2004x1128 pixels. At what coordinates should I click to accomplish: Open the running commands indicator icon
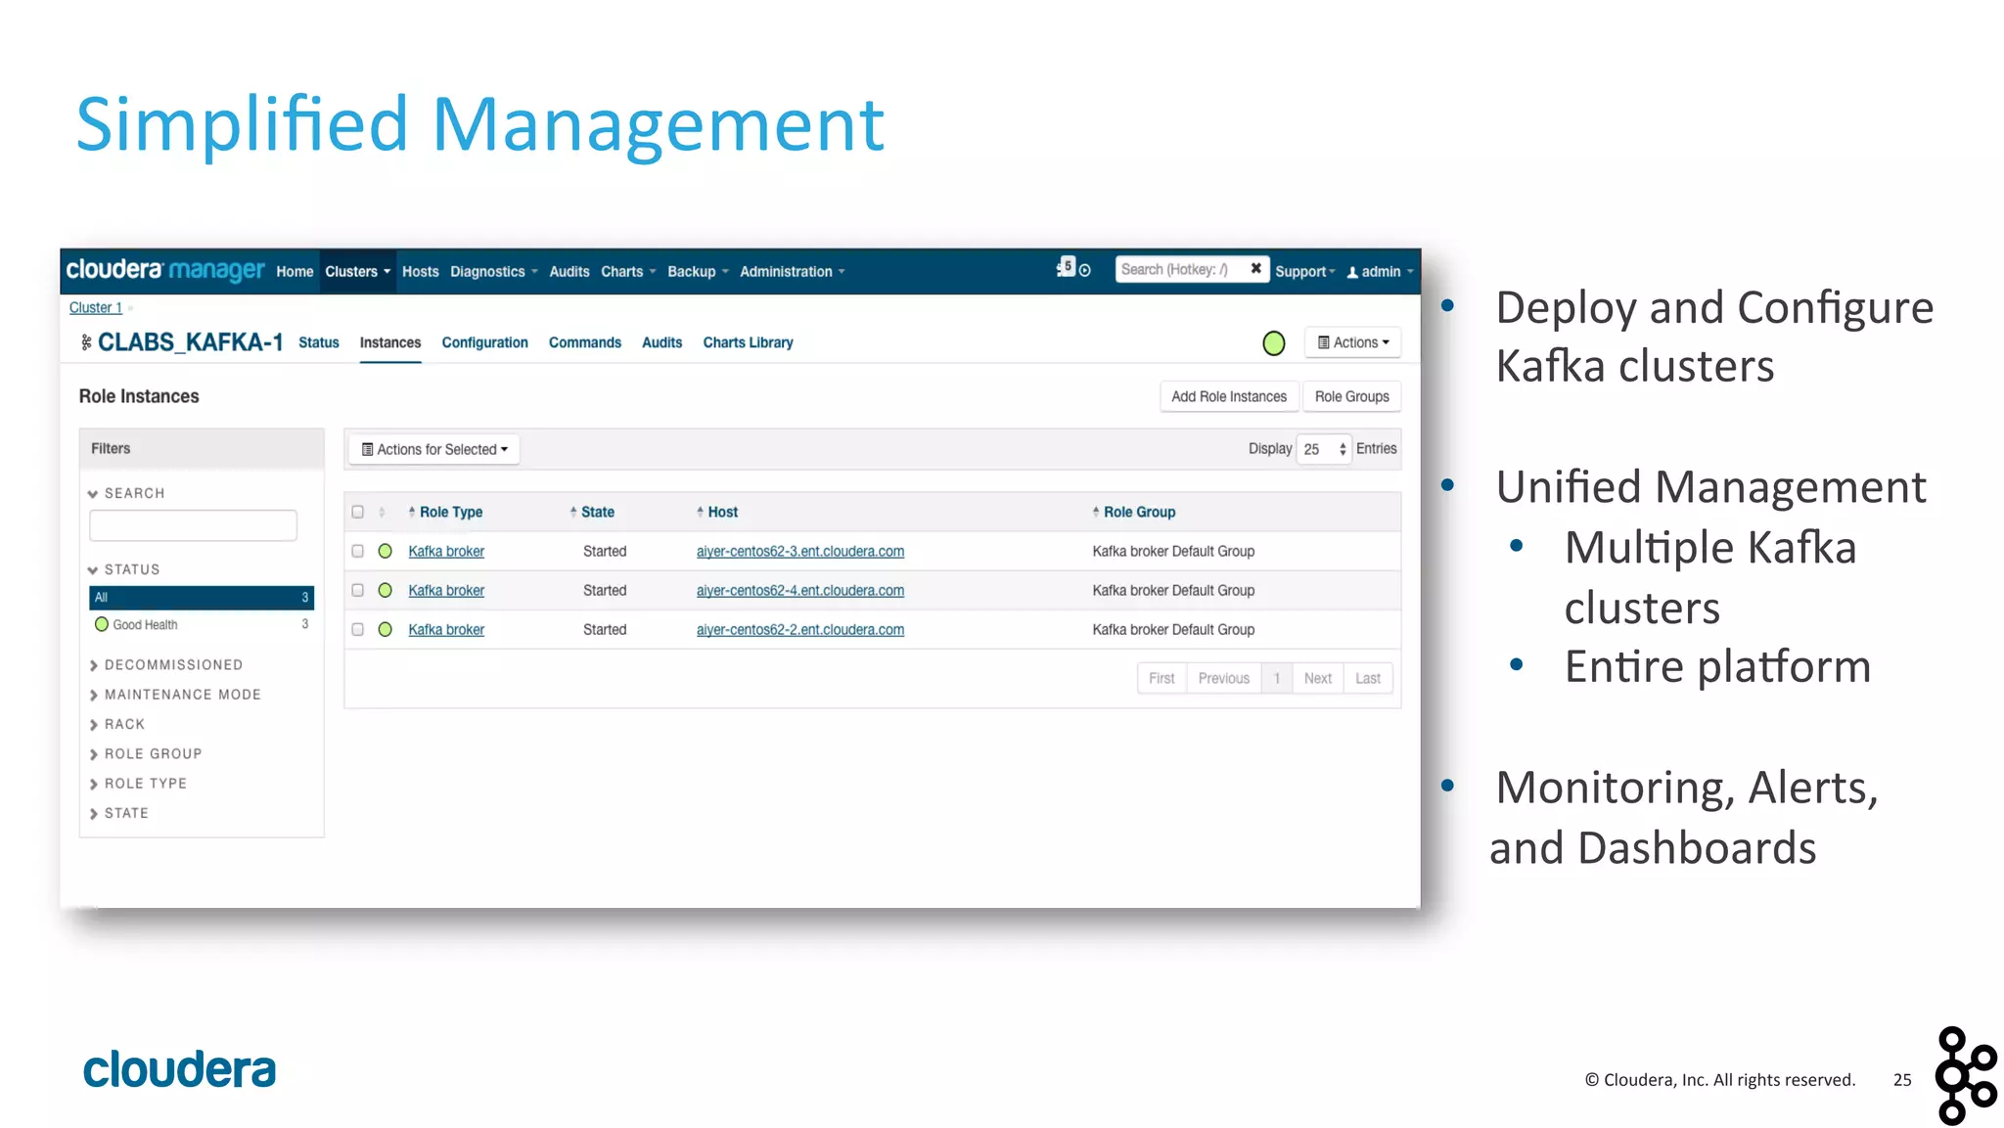pos(1065,267)
